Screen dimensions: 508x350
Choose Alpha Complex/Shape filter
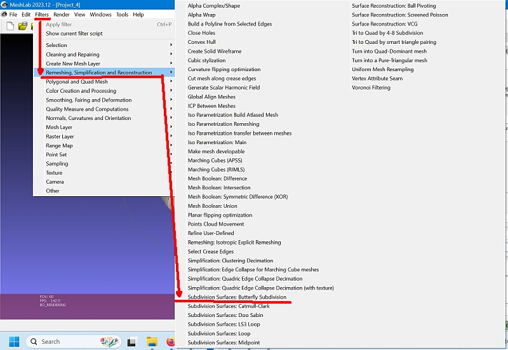point(214,6)
